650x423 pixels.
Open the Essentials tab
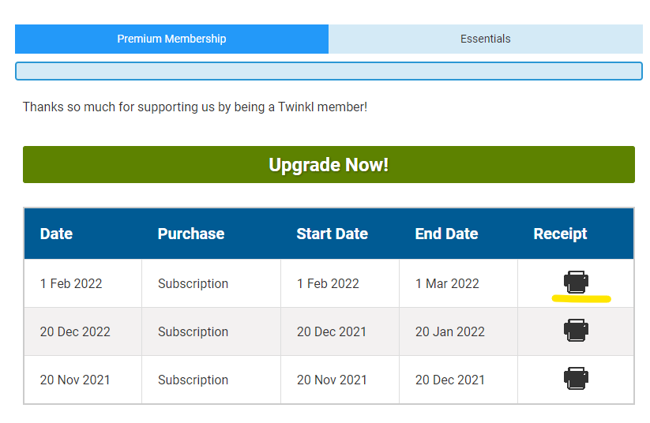coord(485,39)
